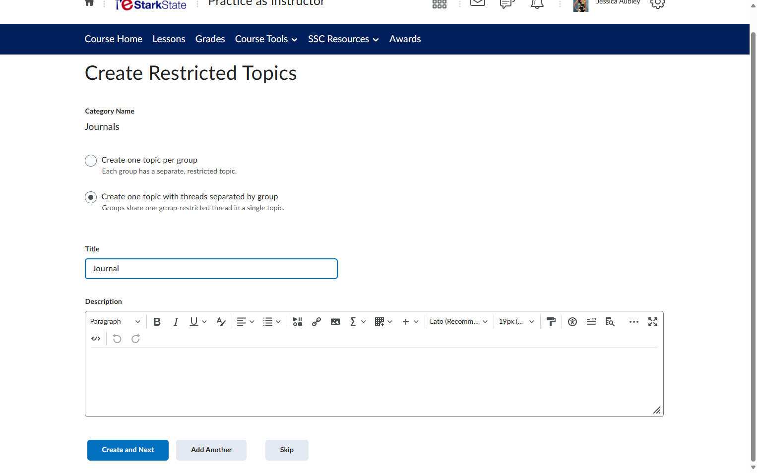Underline the selected text
Viewport: 757px width, 473px height.
click(x=194, y=322)
